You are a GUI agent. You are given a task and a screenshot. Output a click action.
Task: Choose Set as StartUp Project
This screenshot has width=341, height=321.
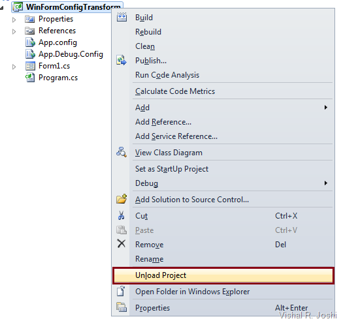[x=223, y=169]
